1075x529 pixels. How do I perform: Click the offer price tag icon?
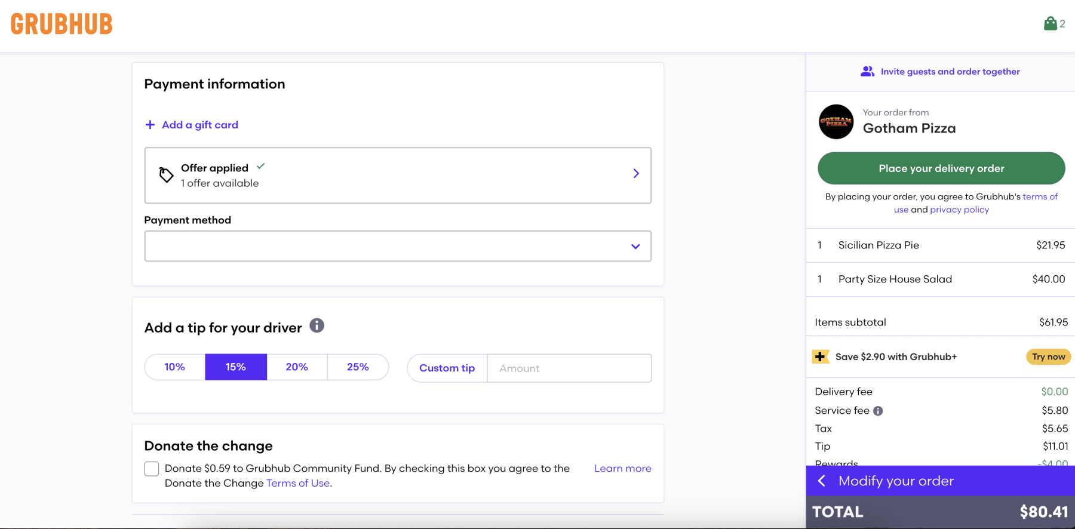click(x=166, y=175)
